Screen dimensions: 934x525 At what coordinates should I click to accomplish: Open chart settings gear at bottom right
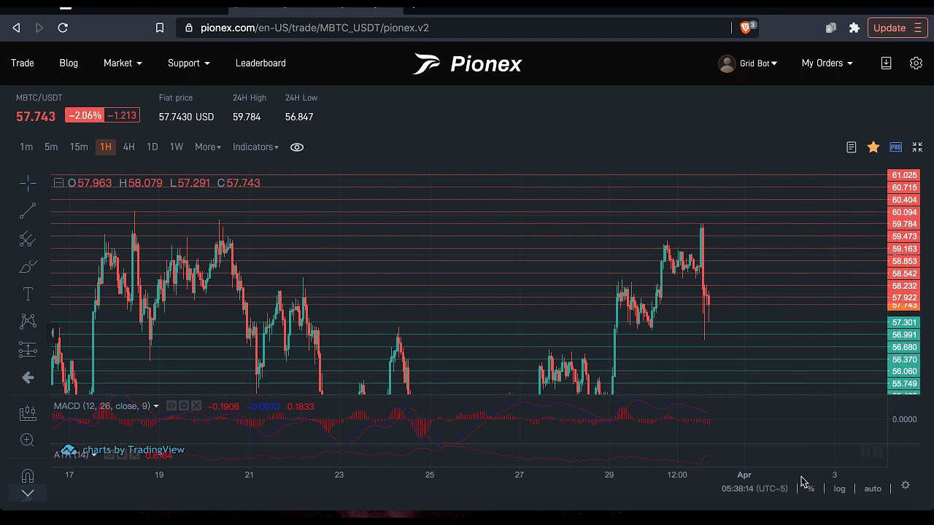pyautogui.click(x=906, y=485)
